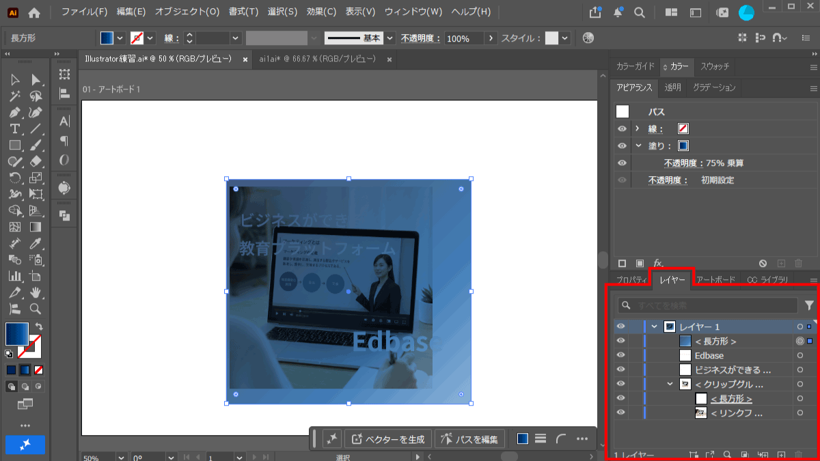Click the パスを編集 button
The height and width of the screenshot is (461, 820).
tap(471, 438)
